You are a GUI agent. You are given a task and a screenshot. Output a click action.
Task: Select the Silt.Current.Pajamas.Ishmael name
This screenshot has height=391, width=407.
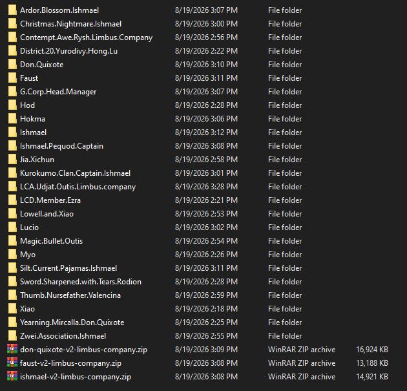point(68,268)
